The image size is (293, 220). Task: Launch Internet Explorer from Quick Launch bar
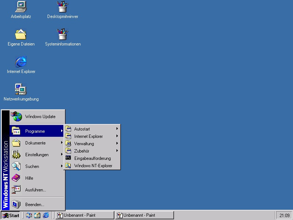coord(46,215)
